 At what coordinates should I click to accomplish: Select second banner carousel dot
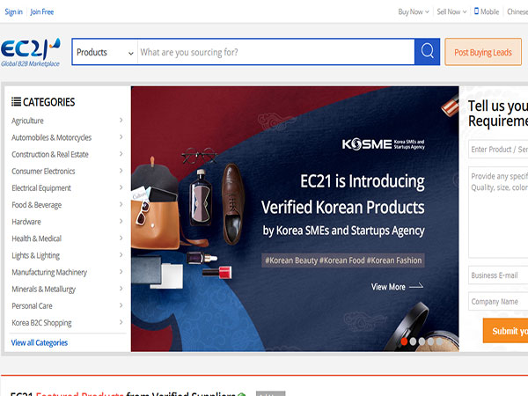413,341
